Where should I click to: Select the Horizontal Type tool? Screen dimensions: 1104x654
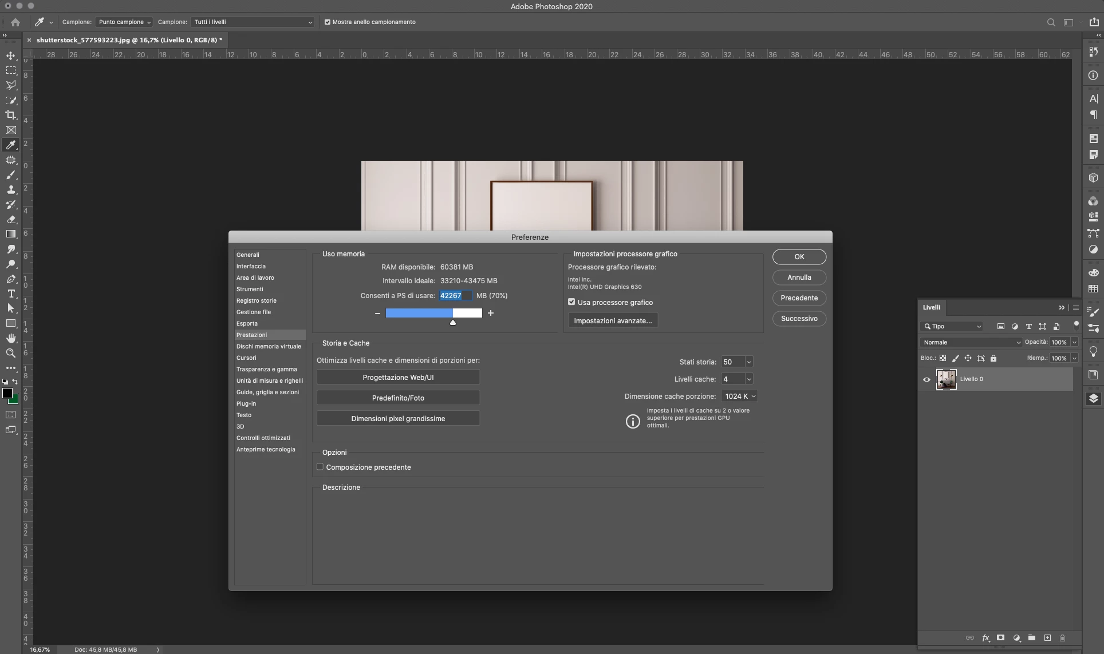tap(11, 294)
